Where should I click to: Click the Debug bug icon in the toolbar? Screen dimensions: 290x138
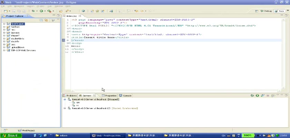(32, 11)
